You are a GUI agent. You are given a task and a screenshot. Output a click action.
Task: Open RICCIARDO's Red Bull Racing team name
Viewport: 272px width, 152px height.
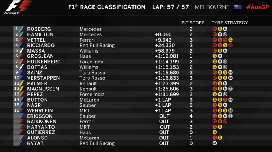pos(97,46)
